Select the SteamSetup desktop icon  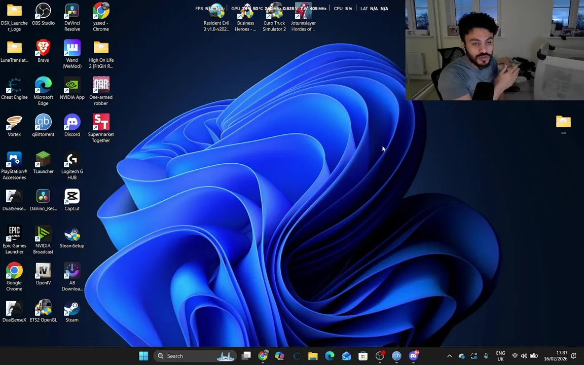(x=72, y=237)
